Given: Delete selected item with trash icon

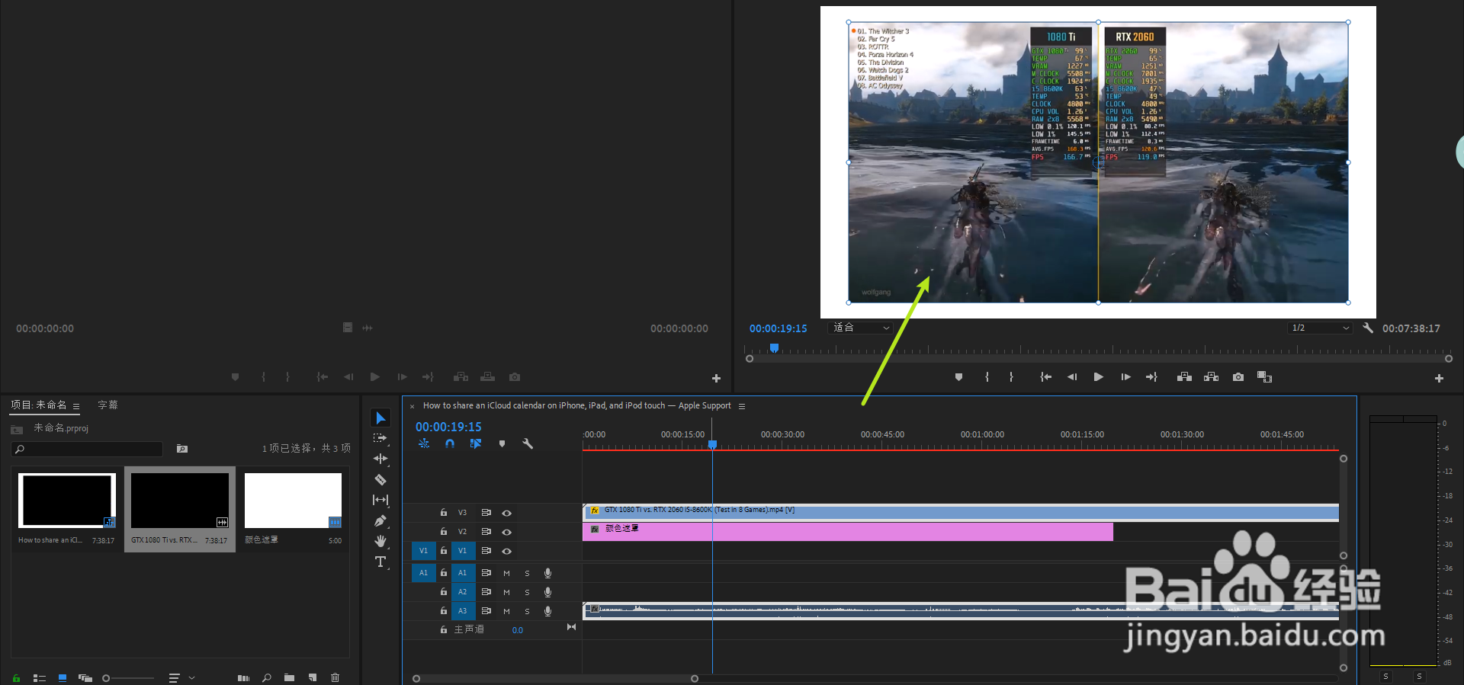Looking at the screenshot, I should click(335, 677).
